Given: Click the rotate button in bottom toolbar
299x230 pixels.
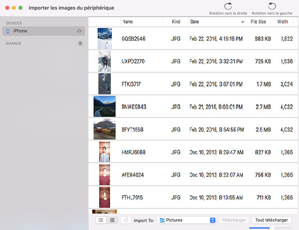Looking at the screenshot, I should (126, 220).
